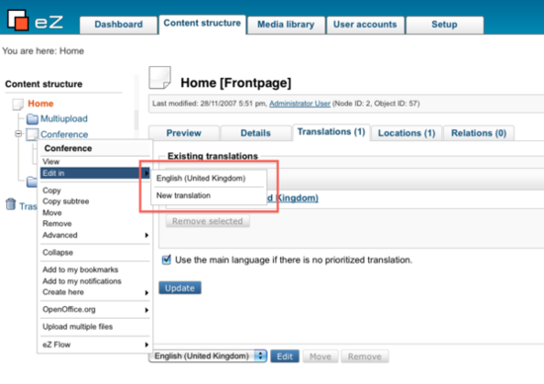
Task: Collapse the Conference tree node
Action: [18, 133]
